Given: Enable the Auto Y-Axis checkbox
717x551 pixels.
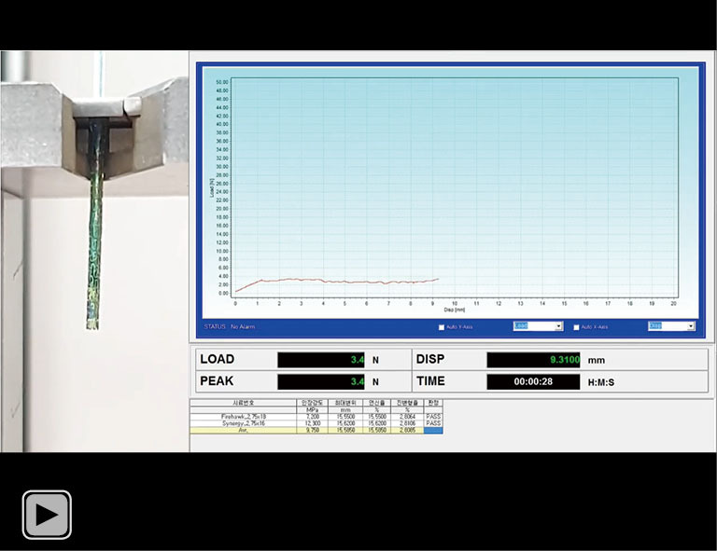Looking at the screenshot, I should (442, 327).
